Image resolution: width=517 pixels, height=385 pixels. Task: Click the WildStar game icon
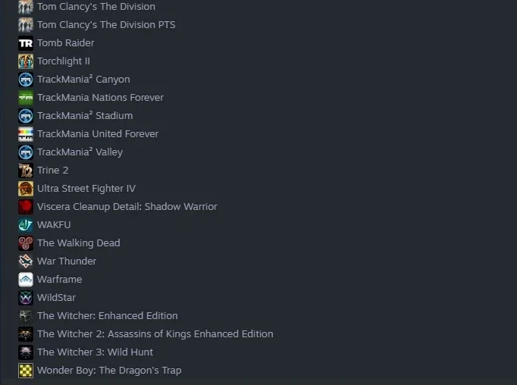(x=26, y=298)
